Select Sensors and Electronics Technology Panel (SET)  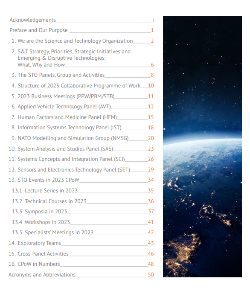tap(81, 170)
